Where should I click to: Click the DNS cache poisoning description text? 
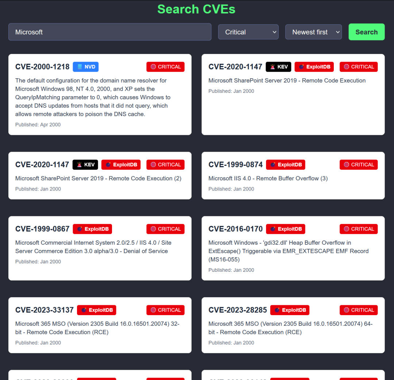(x=93, y=97)
